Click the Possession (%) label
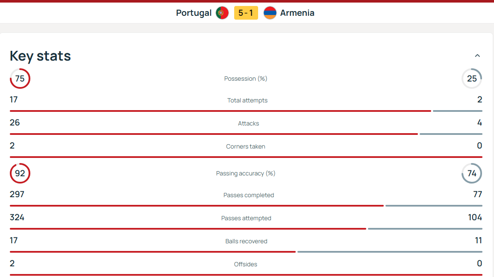 point(246,79)
